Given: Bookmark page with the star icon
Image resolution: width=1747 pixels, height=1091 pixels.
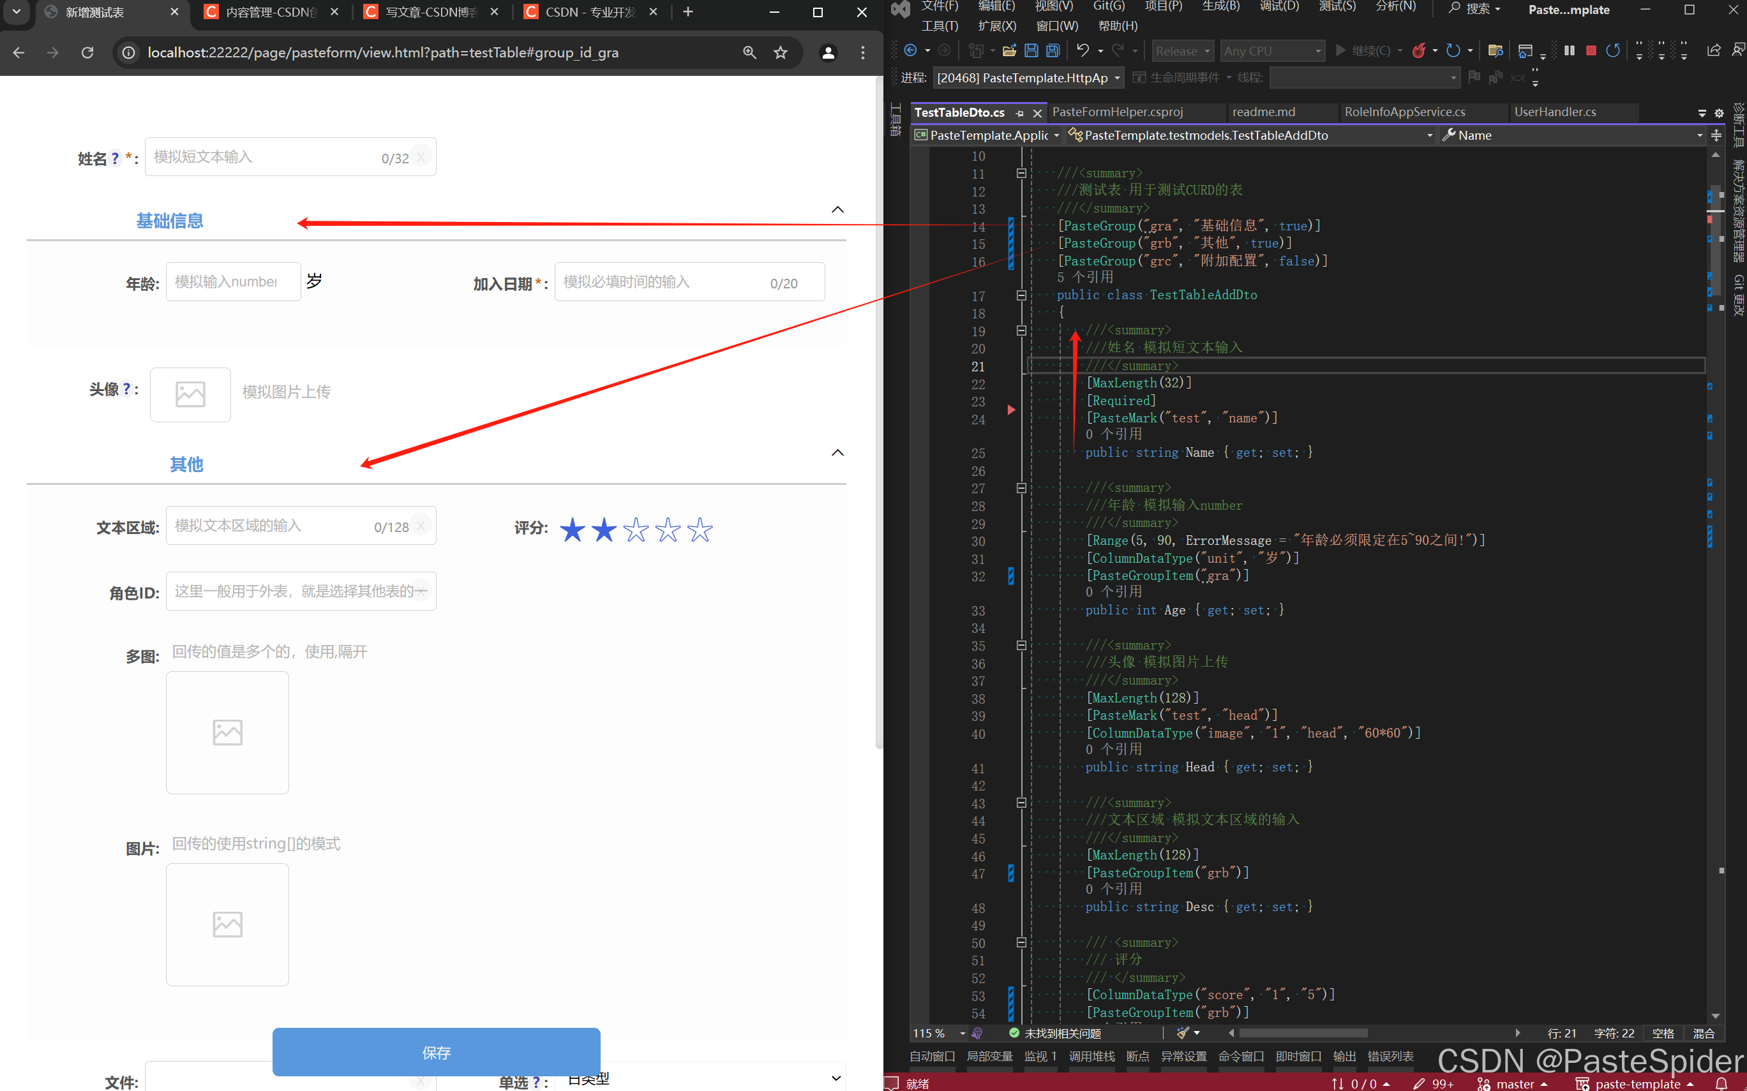Looking at the screenshot, I should [x=781, y=53].
